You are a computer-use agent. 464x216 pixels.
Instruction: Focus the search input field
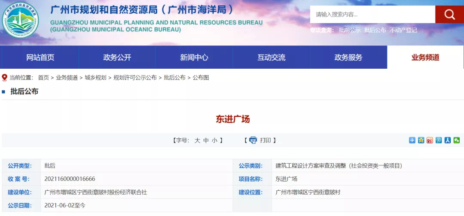pos(372,15)
